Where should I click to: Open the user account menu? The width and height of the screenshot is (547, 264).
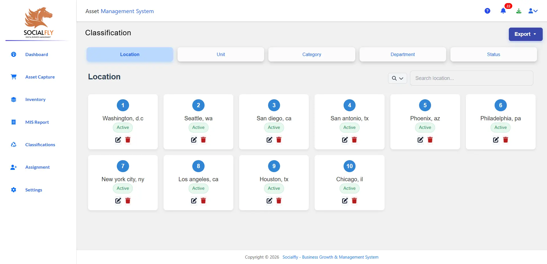pos(533,11)
